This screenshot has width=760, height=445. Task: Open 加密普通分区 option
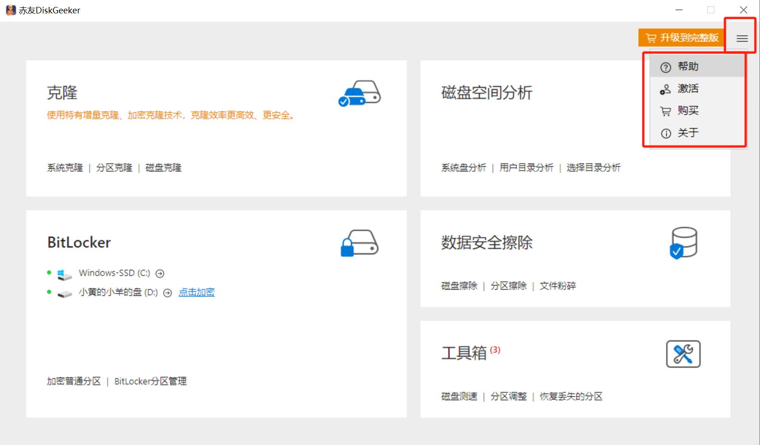click(x=74, y=381)
